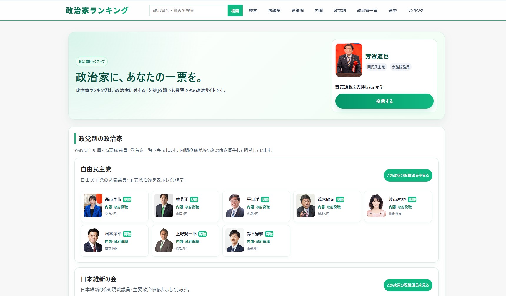506x296 pixels.
Task: Go to the 参議院 navigation item
Action: (x=297, y=11)
